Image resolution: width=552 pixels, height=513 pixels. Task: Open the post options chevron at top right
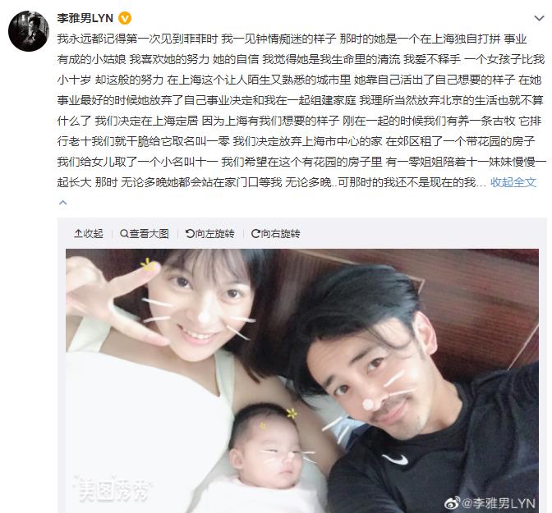pyautogui.click(x=539, y=18)
